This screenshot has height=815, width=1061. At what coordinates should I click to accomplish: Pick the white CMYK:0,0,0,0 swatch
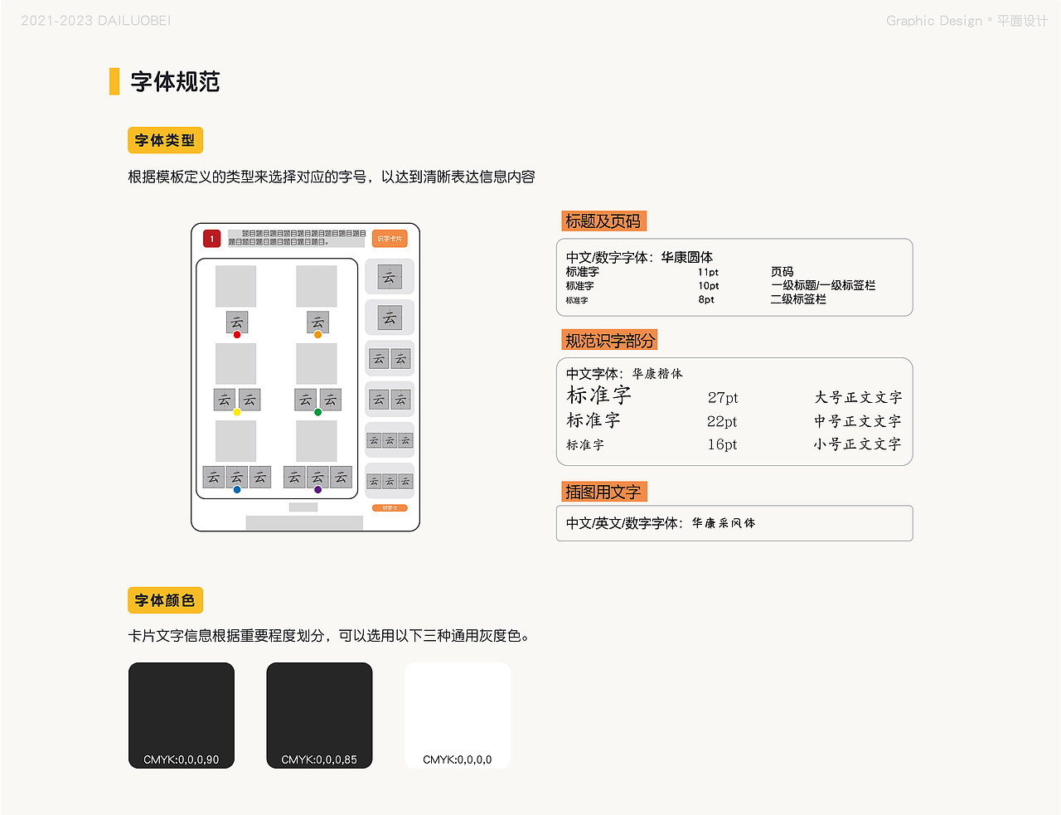[x=458, y=716]
